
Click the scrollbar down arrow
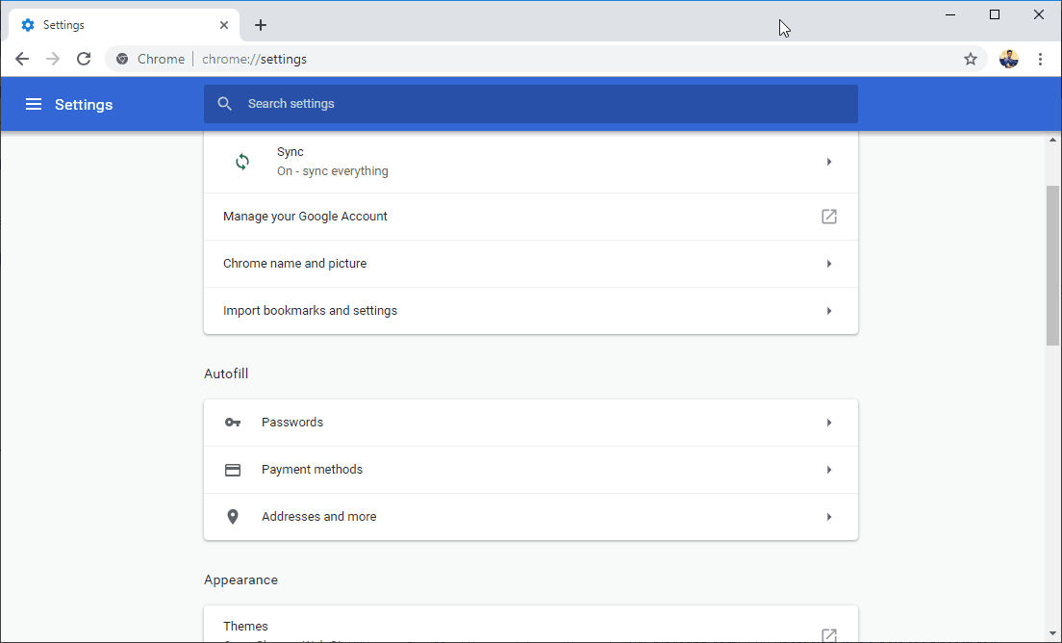[x=1052, y=634]
